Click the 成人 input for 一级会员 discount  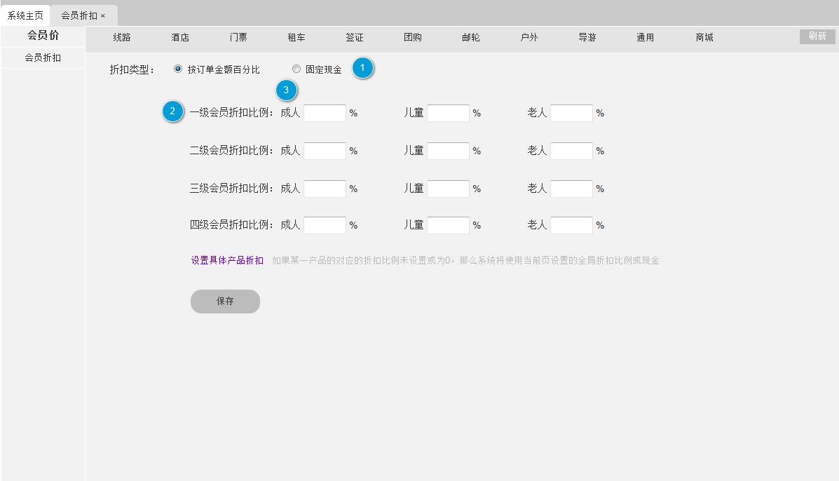tap(325, 112)
